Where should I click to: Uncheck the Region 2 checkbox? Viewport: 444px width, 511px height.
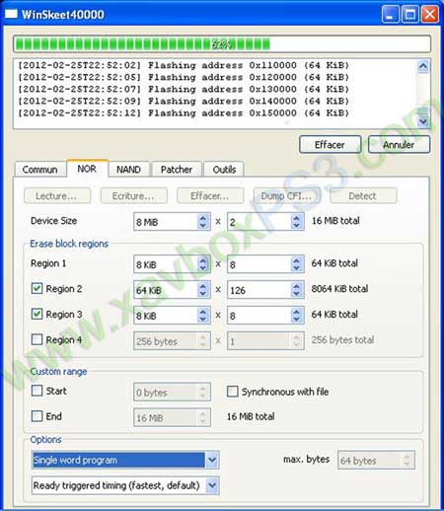37,288
